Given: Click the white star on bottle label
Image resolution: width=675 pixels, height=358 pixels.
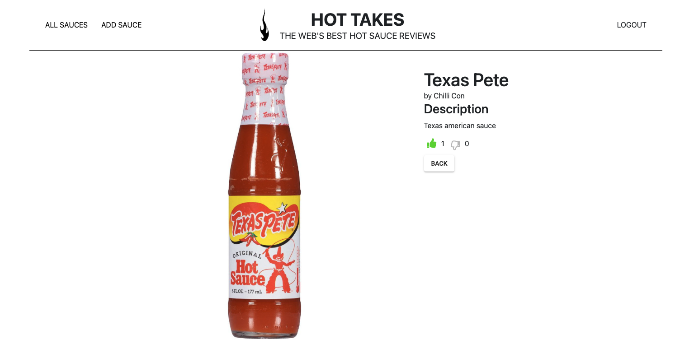Looking at the screenshot, I should pos(282,208).
